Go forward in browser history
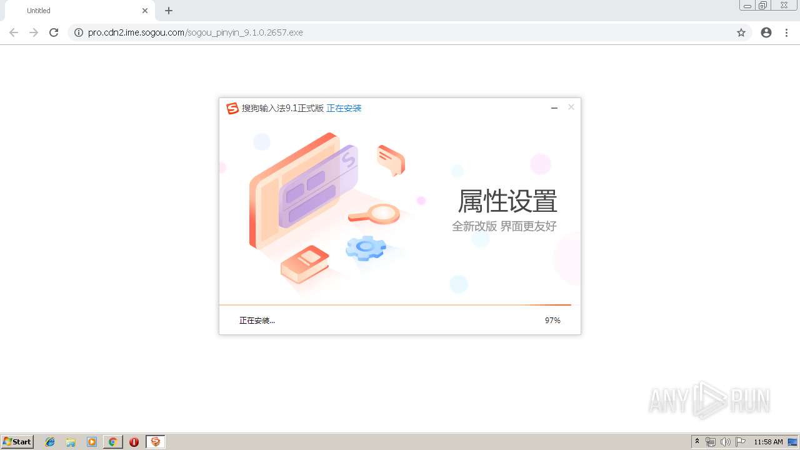Screen dimensions: 800x450 [x=34, y=32]
